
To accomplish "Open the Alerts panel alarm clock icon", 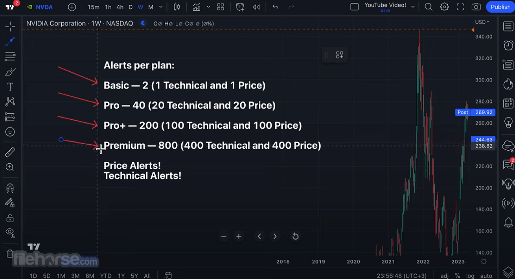I will 508,45.
